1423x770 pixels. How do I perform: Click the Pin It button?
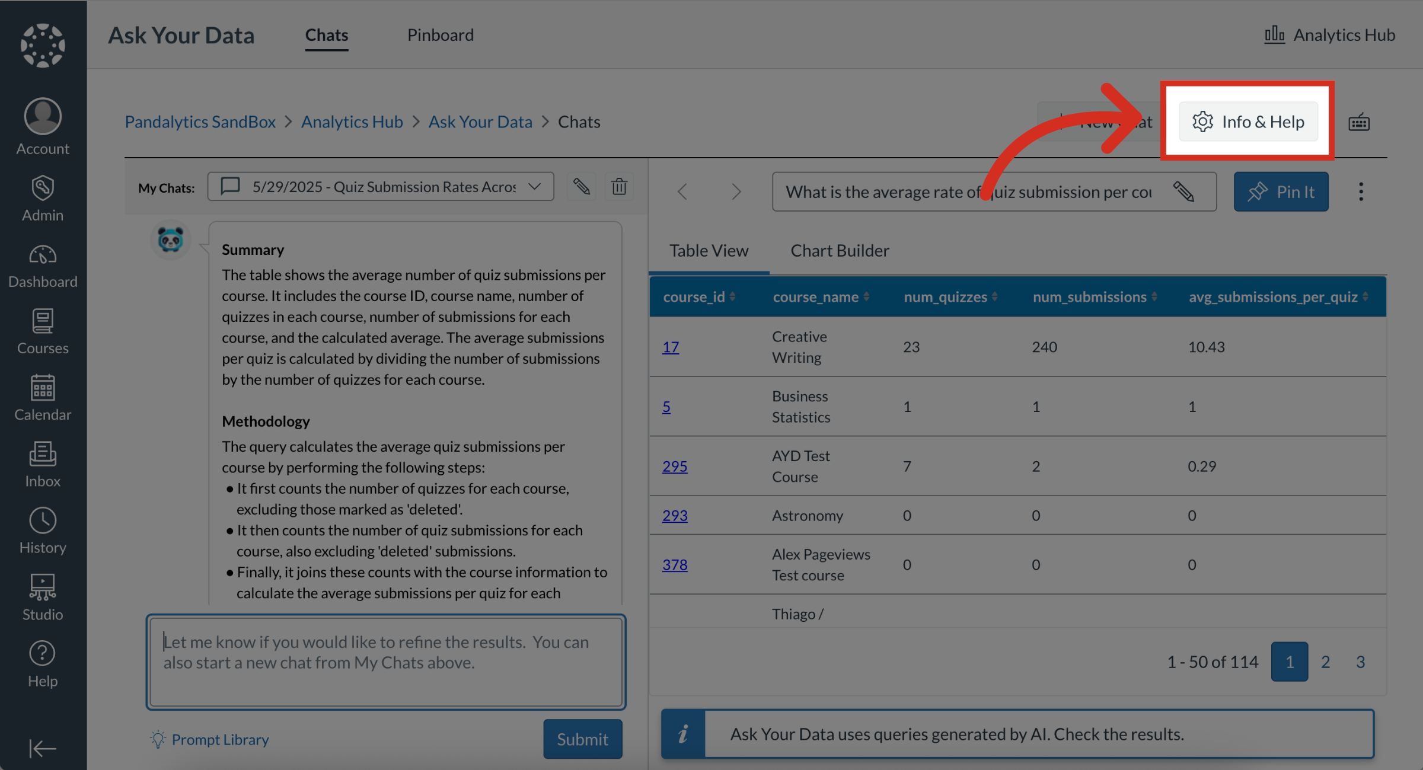point(1281,191)
